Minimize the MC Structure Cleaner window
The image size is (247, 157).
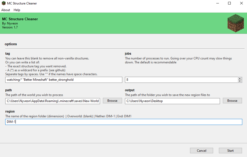(x=218, y=3)
